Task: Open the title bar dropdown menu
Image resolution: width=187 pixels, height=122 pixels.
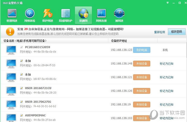Action: (x=167, y=3)
